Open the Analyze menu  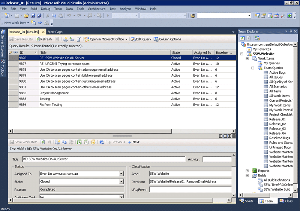[125, 9]
